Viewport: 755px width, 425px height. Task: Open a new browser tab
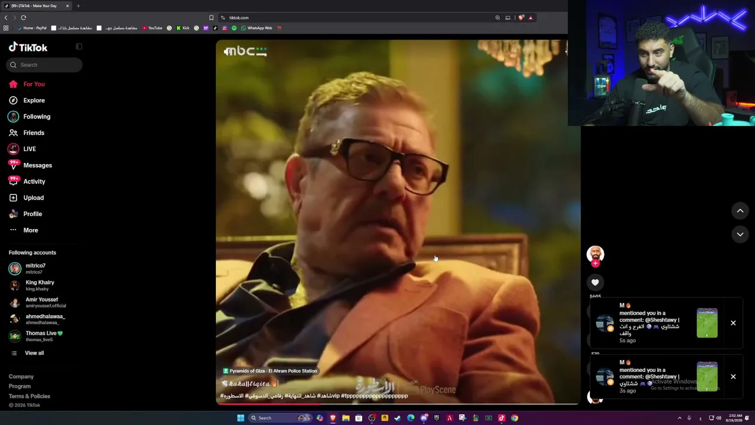tap(78, 6)
